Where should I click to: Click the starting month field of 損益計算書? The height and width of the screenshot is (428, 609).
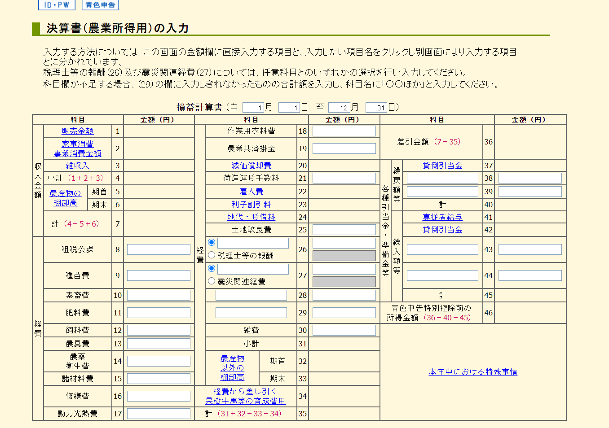(x=254, y=107)
